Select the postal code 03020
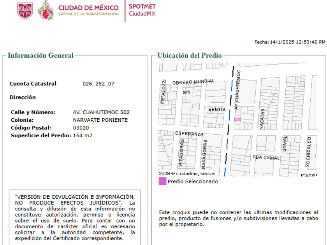Screen dimensions: 327x245 [81, 128]
